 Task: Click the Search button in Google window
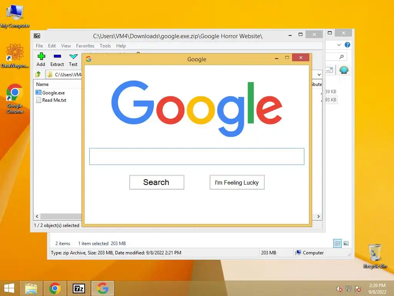157,182
